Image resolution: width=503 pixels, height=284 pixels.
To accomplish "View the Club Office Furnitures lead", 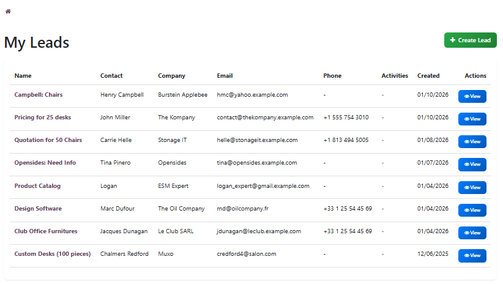I will point(472,233).
